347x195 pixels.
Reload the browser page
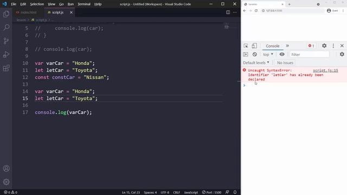[x=256, y=11]
